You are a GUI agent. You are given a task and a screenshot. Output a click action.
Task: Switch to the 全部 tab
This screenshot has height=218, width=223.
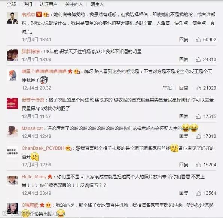click(x=11, y=4)
